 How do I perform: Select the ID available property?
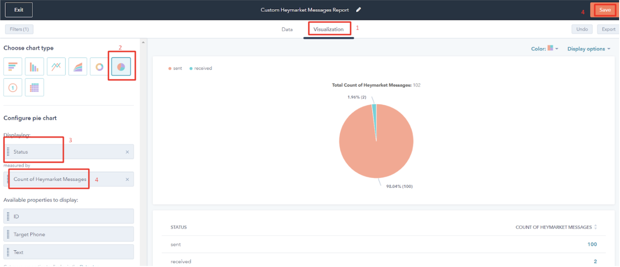(69, 216)
